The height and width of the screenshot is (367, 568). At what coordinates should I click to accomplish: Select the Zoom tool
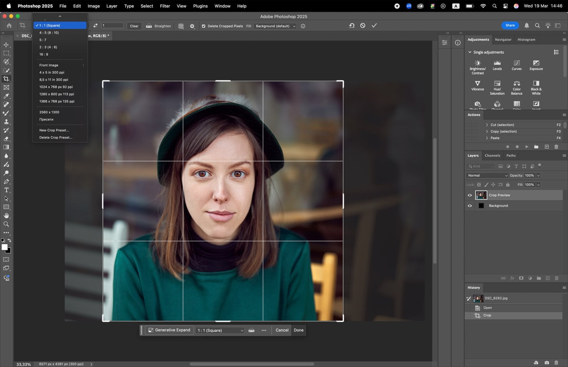click(x=6, y=224)
